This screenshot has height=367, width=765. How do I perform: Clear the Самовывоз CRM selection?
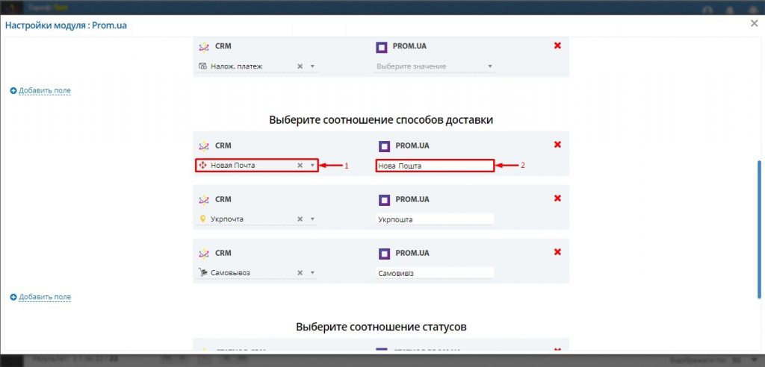tap(300, 273)
